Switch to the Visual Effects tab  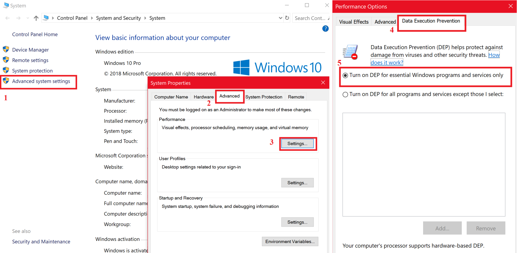[354, 22]
